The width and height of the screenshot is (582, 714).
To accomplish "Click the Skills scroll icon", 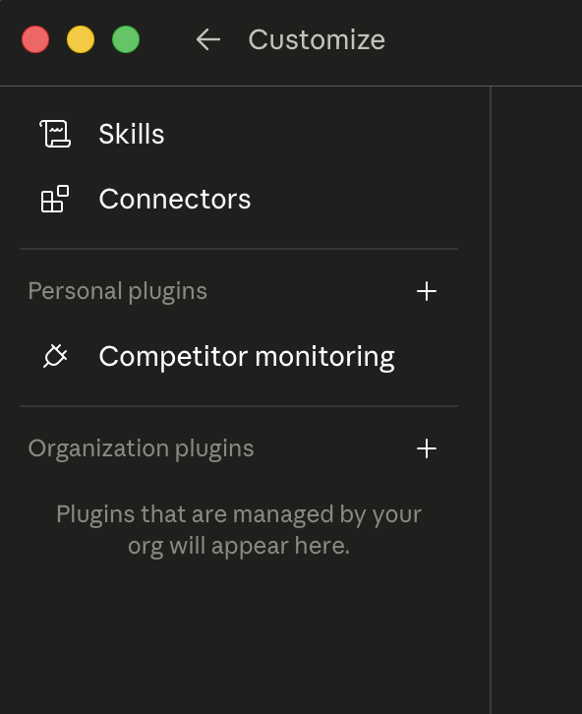I will point(55,134).
